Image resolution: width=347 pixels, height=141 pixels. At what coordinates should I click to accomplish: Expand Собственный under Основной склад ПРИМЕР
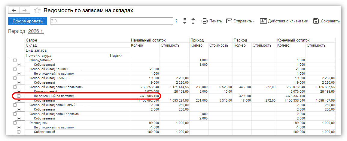pyautogui.click(x=19, y=82)
